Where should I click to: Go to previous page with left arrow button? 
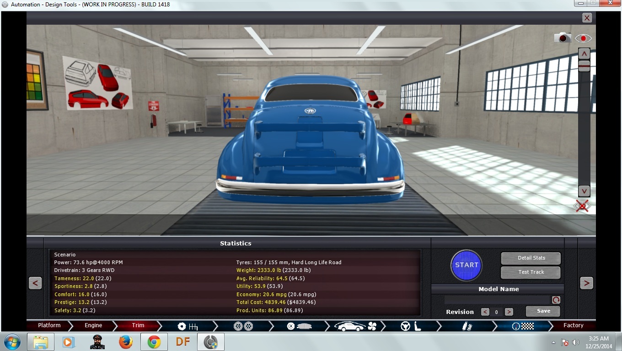click(x=35, y=283)
